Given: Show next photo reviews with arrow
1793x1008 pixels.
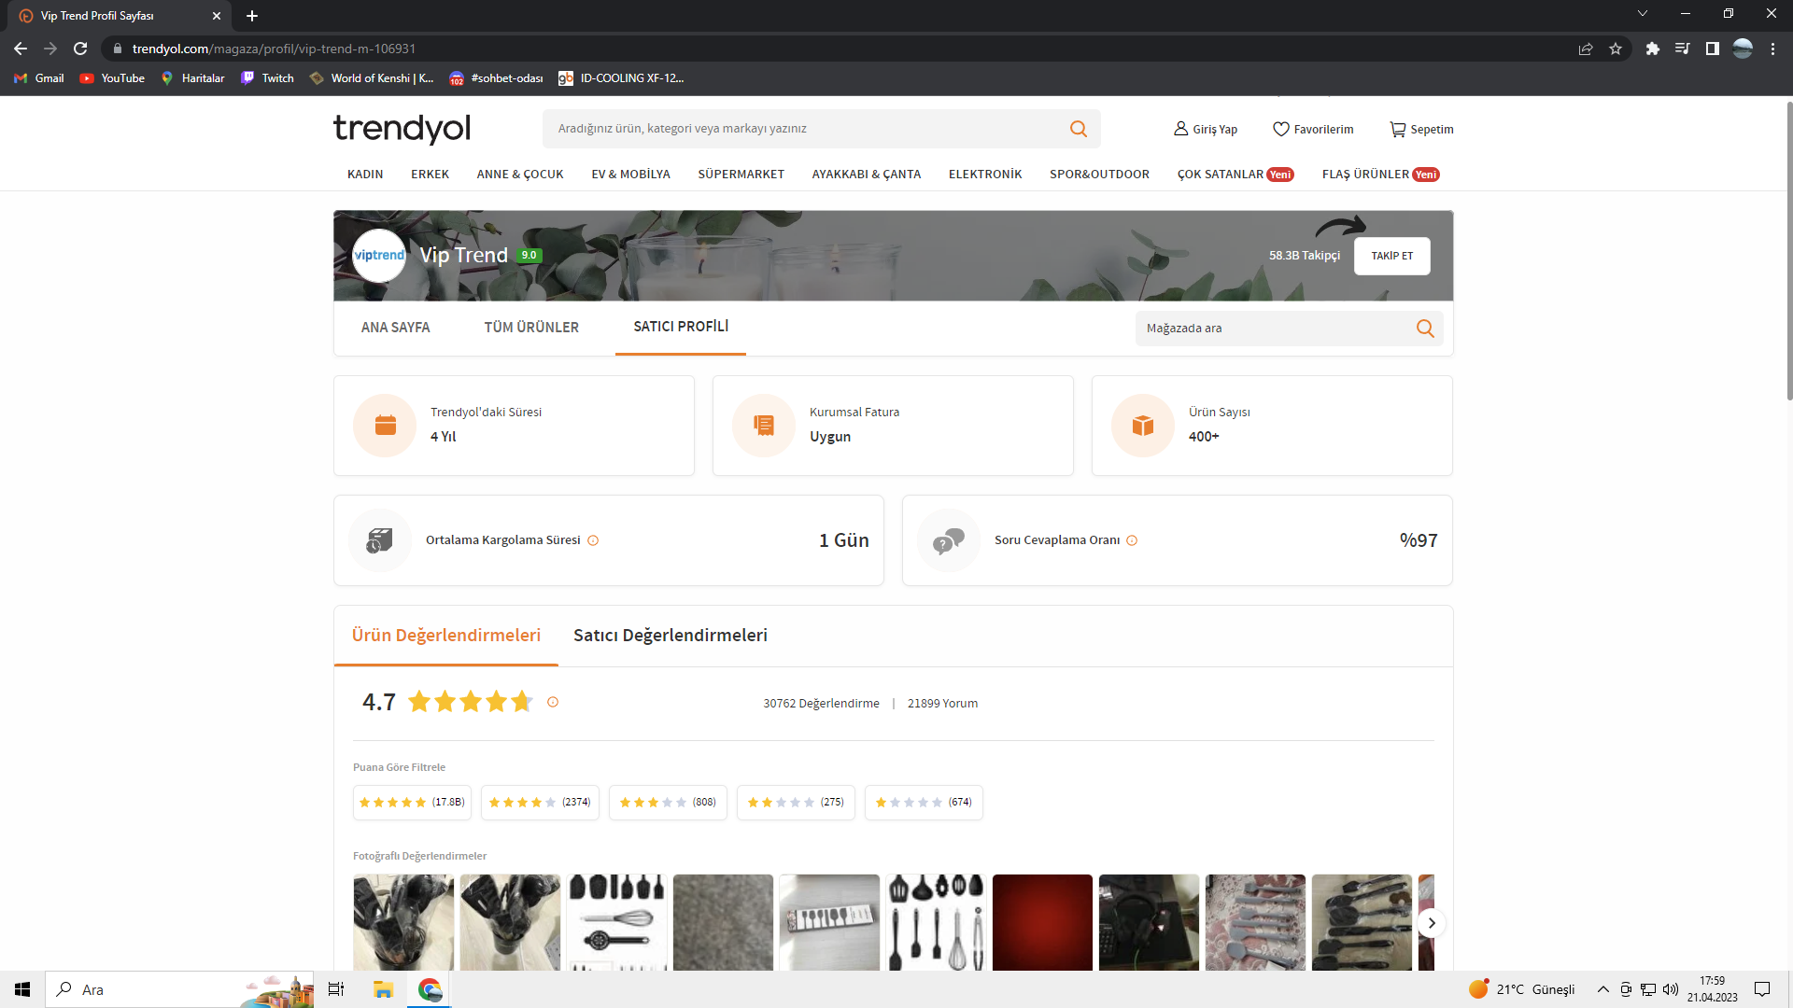Looking at the screenshot, I should [x=1431, y=923].
